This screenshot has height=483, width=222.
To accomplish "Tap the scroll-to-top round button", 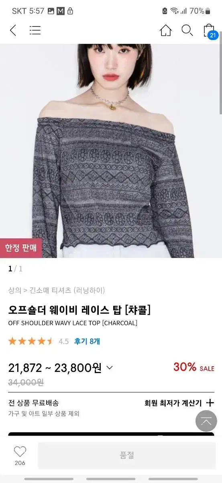I will 206,421.
